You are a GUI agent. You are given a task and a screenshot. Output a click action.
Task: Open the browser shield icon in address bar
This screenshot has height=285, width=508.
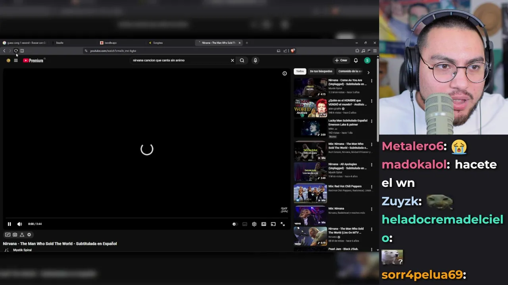pyautogui.click(x=293, y=51)
